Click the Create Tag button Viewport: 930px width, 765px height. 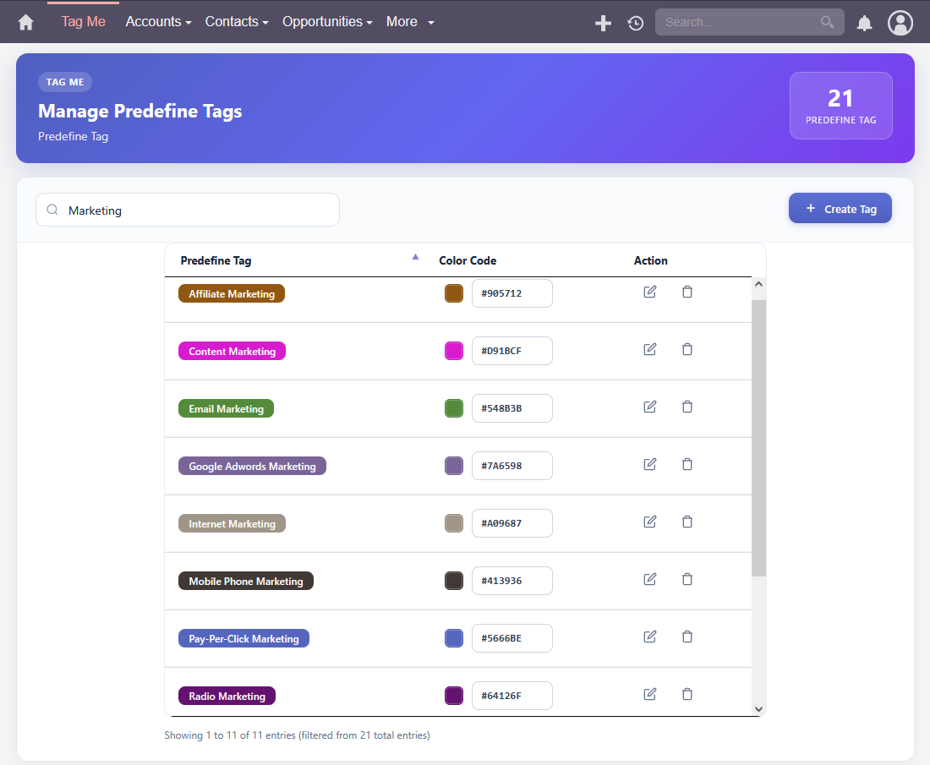840,209
